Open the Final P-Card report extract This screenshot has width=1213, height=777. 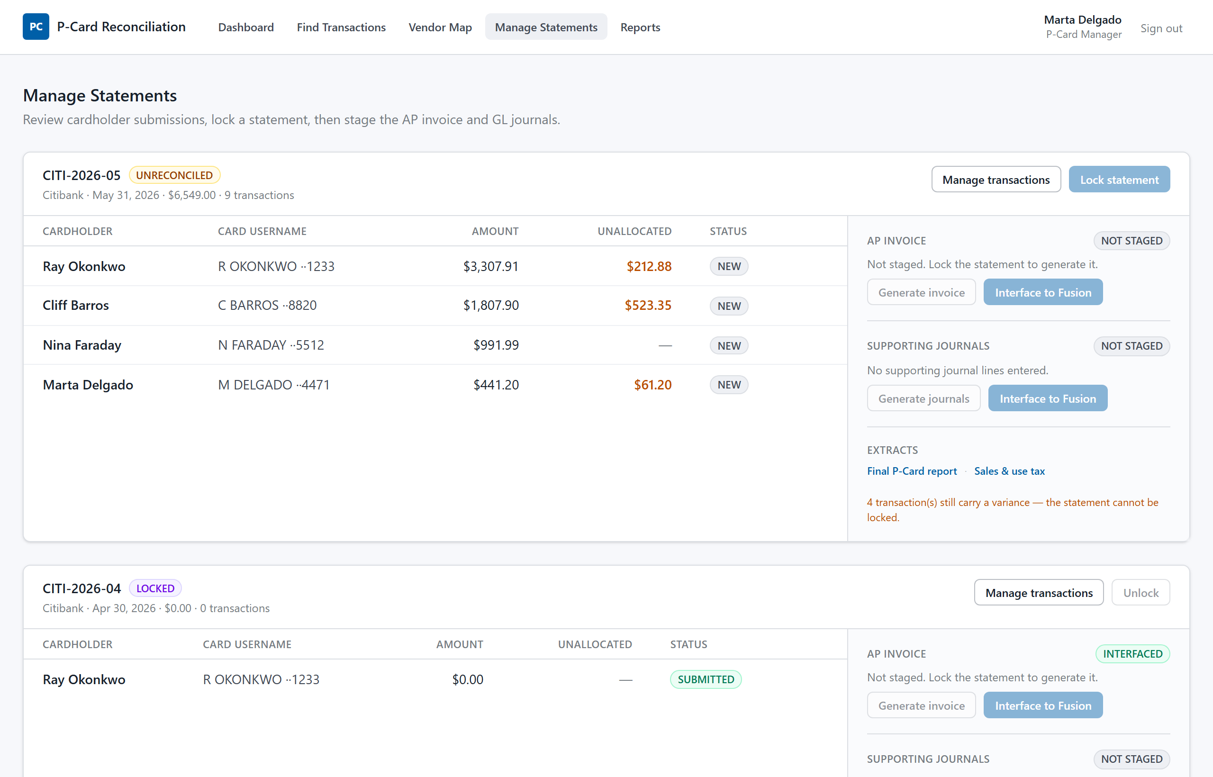[x=911, y=471]
